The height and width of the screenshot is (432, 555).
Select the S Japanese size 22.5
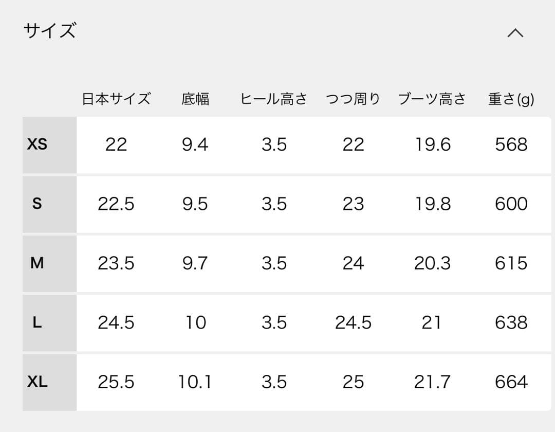tap(117, 204)
